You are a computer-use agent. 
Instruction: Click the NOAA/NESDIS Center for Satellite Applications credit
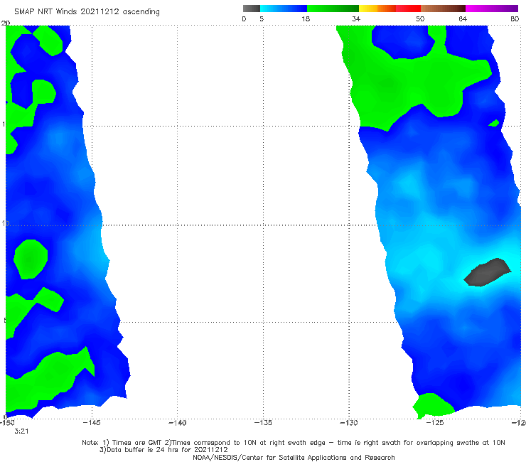(294, 458)
